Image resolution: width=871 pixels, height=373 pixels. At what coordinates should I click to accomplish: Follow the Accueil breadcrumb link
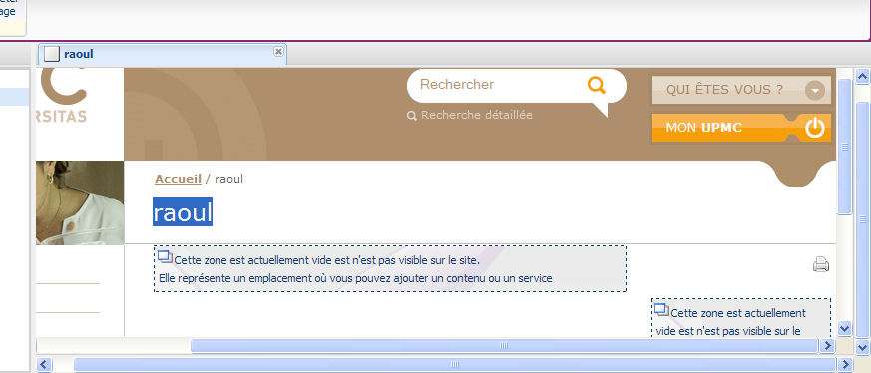click(x=178, y=179)
